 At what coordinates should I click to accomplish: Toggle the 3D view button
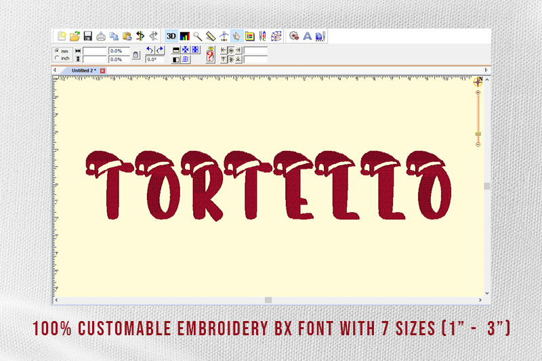[171, 36]
